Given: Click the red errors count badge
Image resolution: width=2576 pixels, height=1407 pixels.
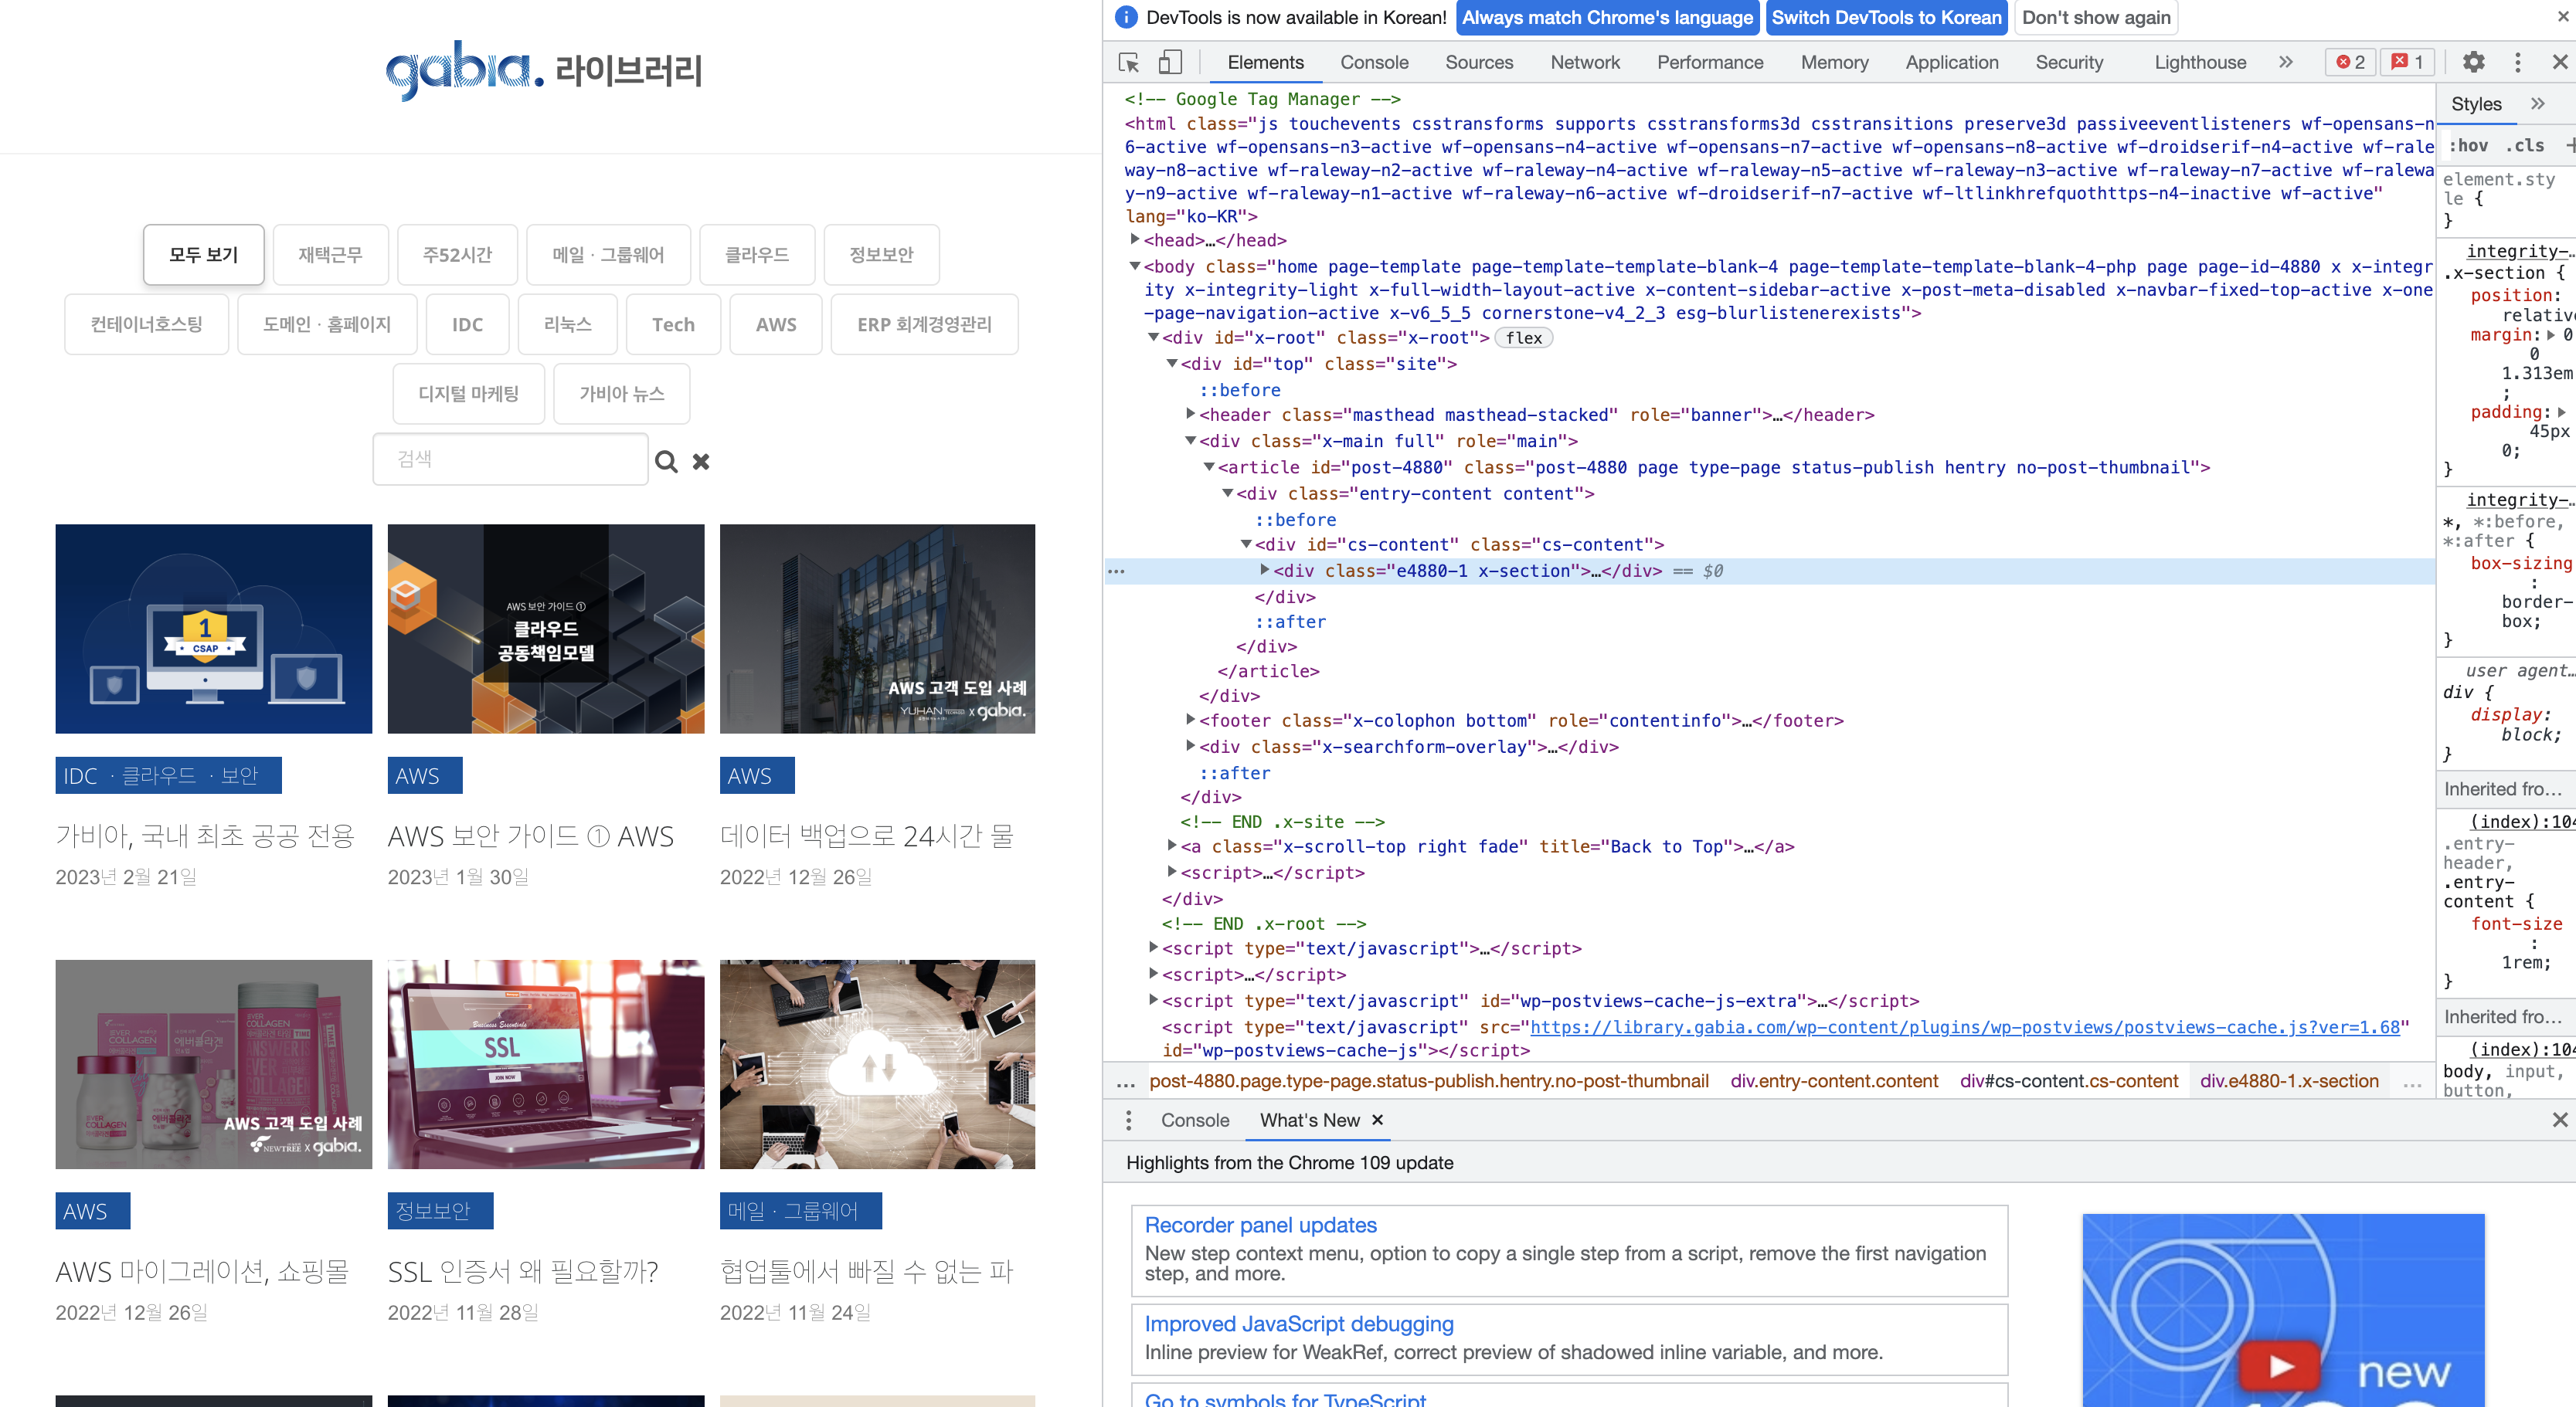Looking at the screenshot, I should (x=2350, y=63).
